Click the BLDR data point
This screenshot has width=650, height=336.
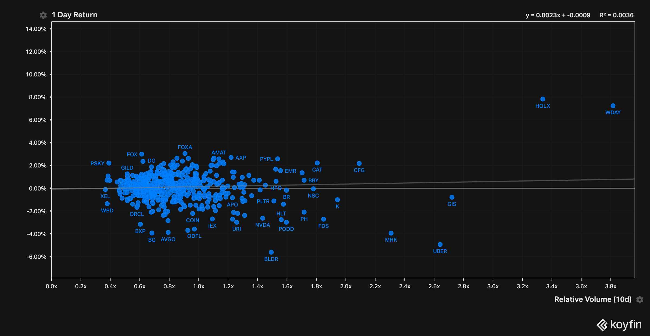[x=271, y=252]
